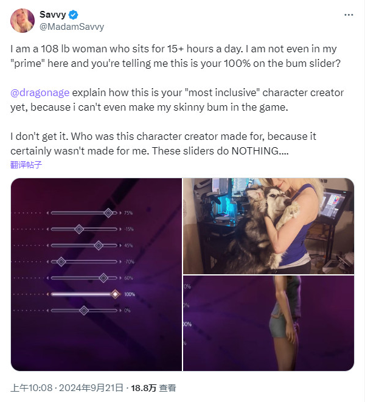Click the 上午10:08 timestamp

point(30,387)
